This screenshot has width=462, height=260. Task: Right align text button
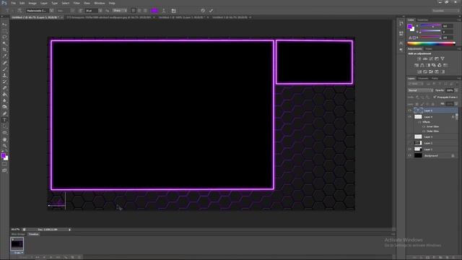tap(145, 11)
